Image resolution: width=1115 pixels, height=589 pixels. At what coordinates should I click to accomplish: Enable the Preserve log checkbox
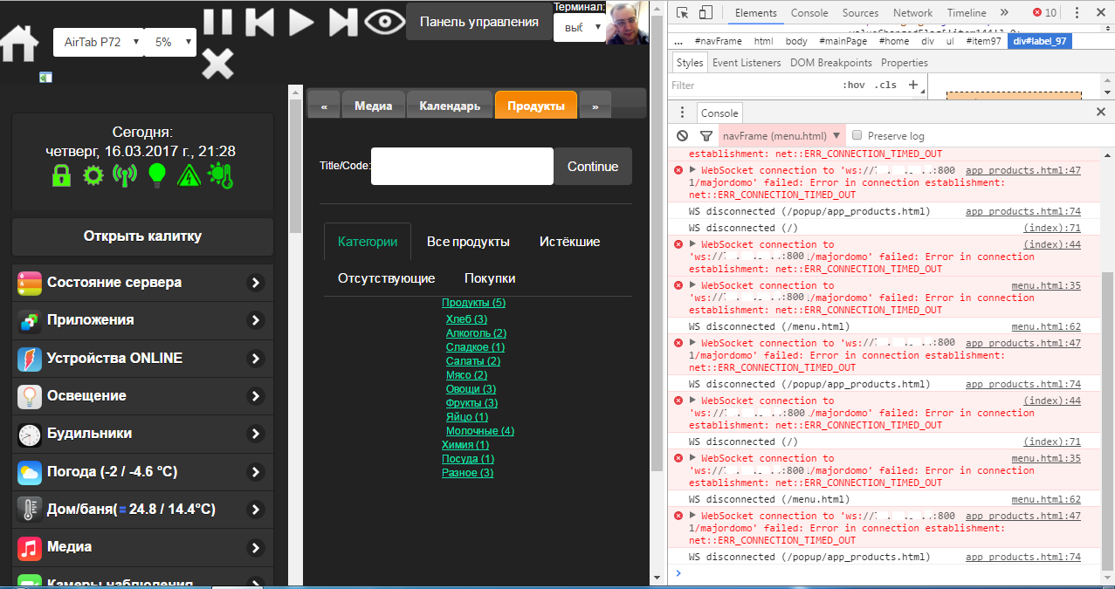(857, 136)
